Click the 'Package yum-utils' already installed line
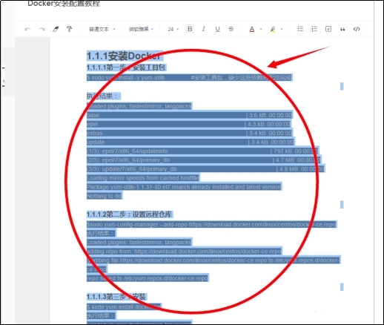The width and height of the screenshot is (384, 325). pyautogui.click(x=184, y=187)
